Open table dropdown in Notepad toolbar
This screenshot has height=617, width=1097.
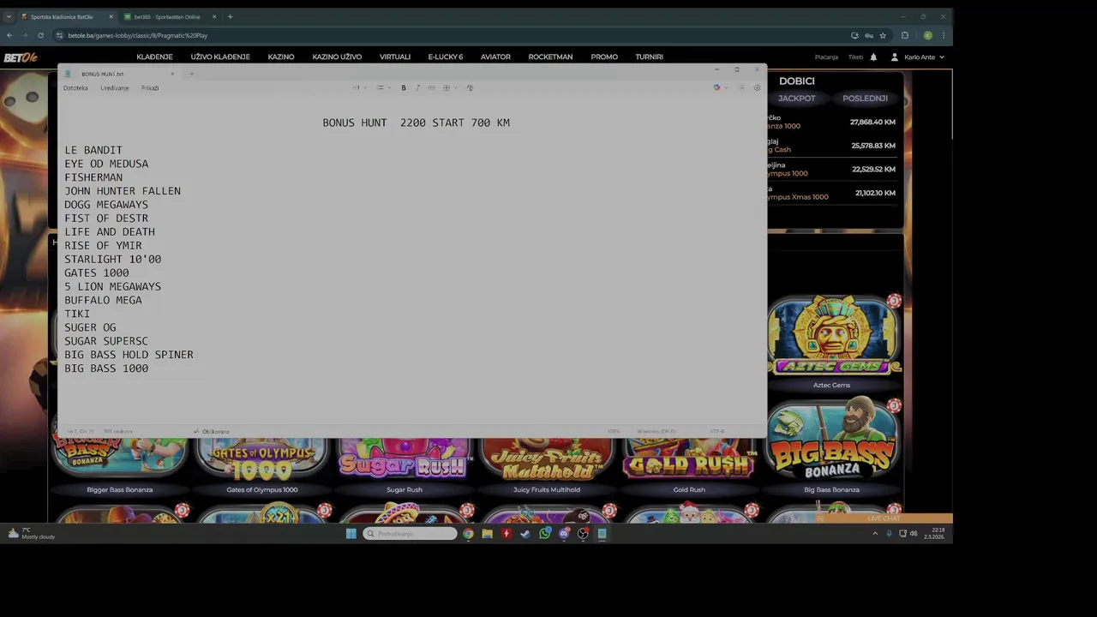[449, 87]
